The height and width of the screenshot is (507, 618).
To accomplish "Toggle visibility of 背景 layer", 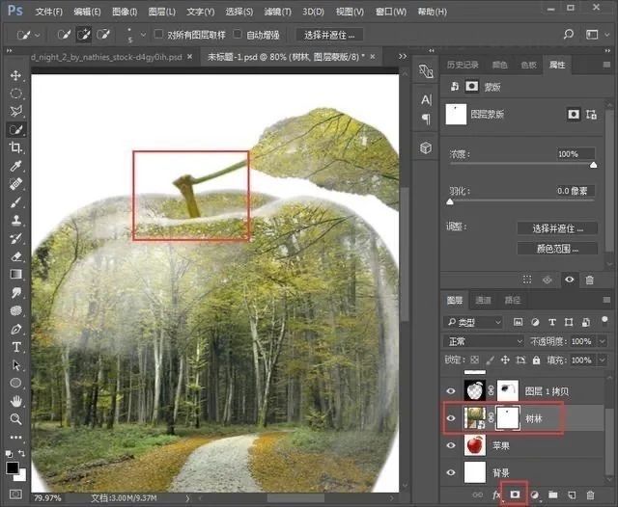I will (450, 472).
